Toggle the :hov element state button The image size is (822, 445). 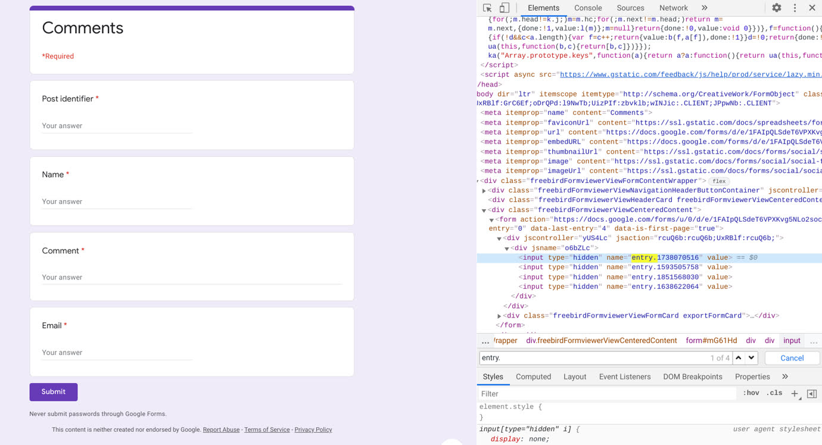(x=751, y=393)
